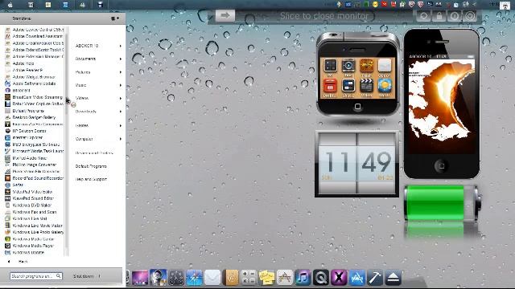Viewport: 515px width, 289px height.
Task: Click the flip clock gadget showing 11 49
Action: click(356, 164)
